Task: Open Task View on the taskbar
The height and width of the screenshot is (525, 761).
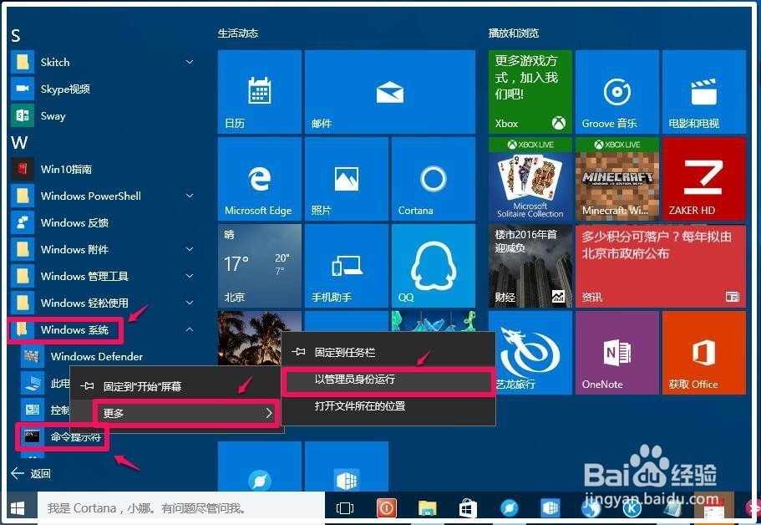Action: [x=344, y=507]
